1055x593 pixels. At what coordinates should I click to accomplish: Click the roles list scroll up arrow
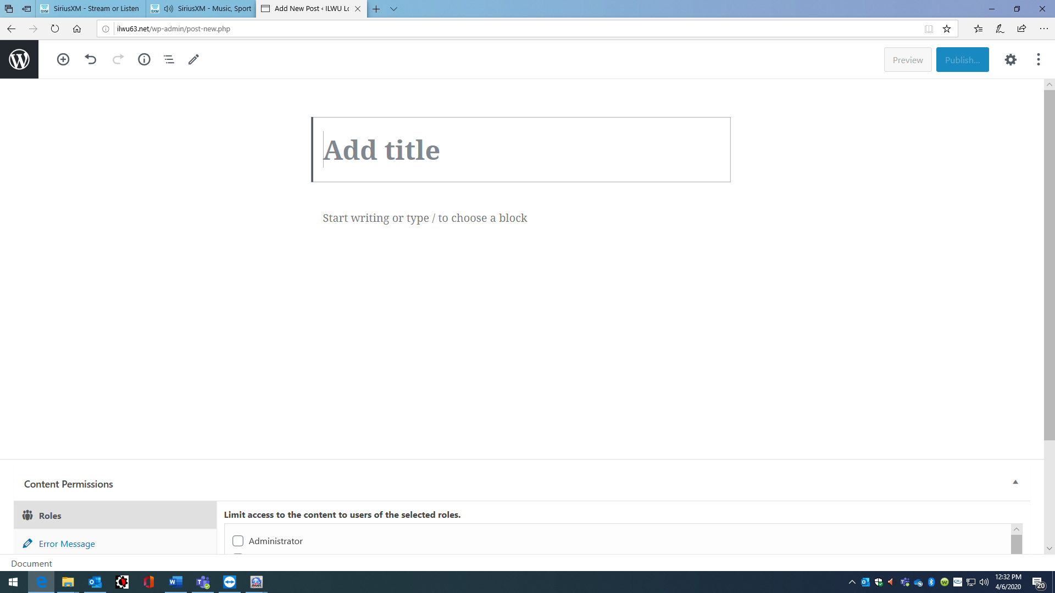(x=1017, y=529)
